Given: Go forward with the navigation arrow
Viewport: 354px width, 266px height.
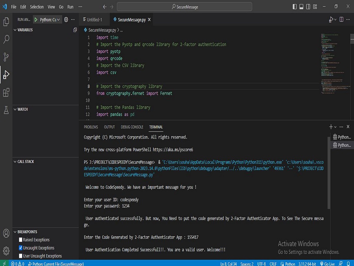Looking at the screenshot, I should (x=112, y=7).
